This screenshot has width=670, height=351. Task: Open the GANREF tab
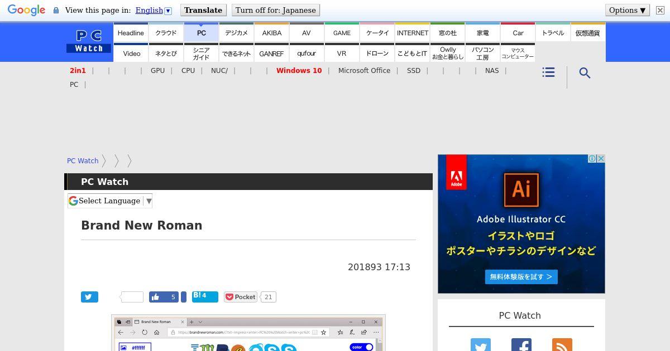coord(271,53)
